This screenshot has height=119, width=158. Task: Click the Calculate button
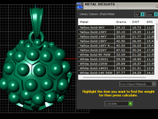pos(118,103)
